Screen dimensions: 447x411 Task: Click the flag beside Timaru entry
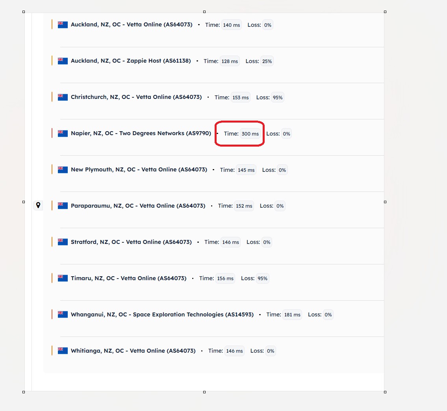tap(63, 278)
